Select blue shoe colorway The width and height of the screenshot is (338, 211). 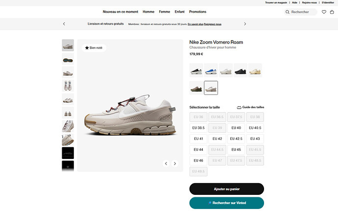pyautogui.click(x=211, y=70)
